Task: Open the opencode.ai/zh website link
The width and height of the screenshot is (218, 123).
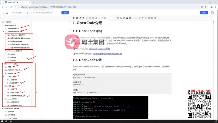Action: 99,49
